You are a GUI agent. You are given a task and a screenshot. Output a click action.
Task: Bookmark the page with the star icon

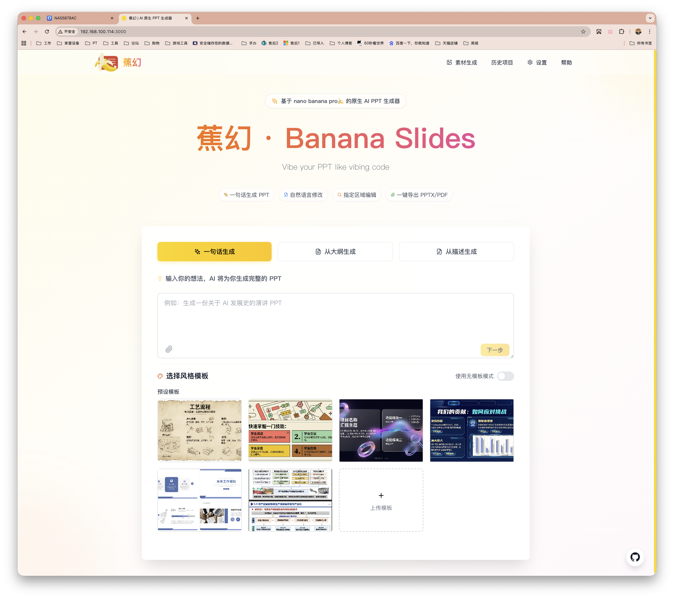(583, 32)
